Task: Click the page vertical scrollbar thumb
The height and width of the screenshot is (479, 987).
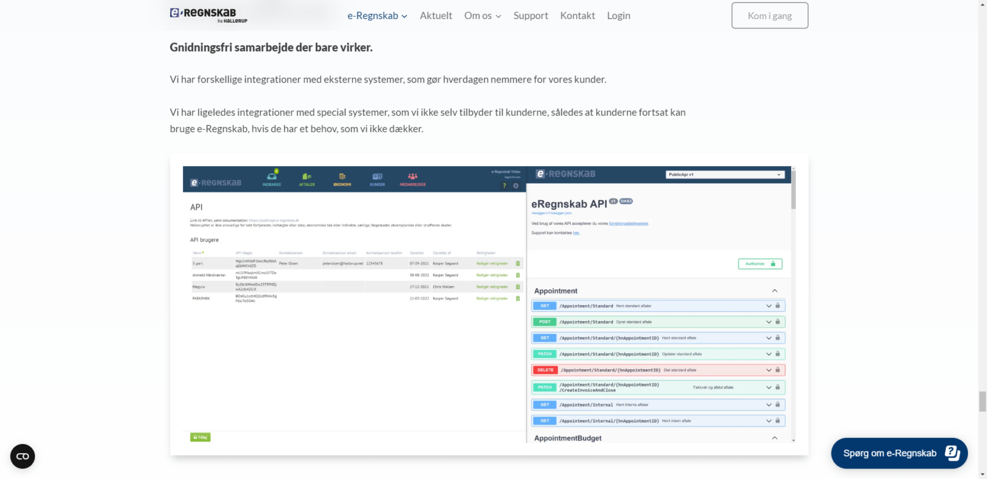Action: point(983,402)
